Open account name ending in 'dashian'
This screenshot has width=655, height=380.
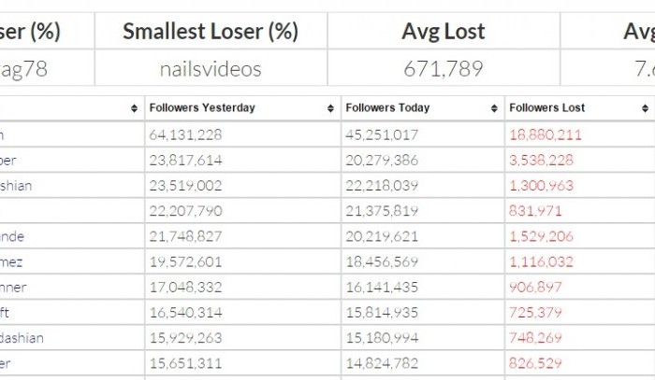pyautogui.click(x=22, y=338)
